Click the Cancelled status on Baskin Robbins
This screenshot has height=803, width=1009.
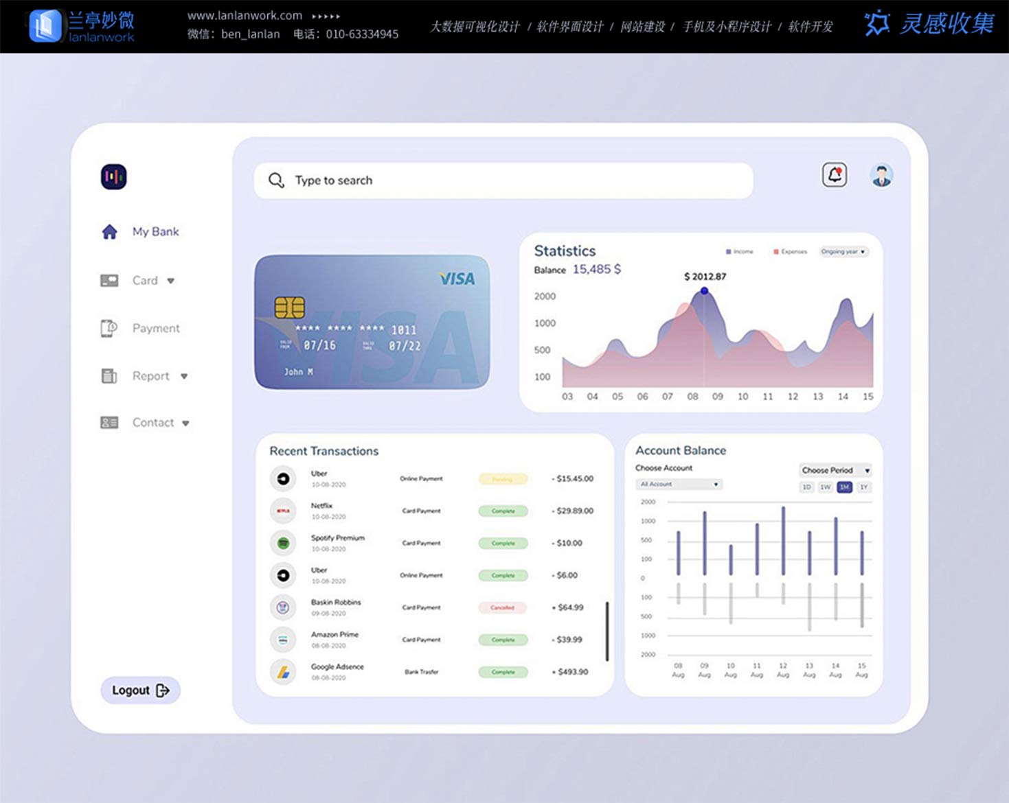[x=503, y=608]
